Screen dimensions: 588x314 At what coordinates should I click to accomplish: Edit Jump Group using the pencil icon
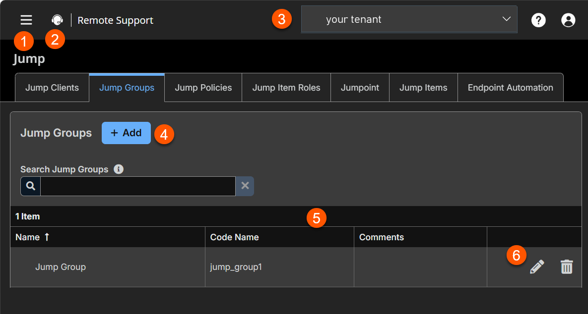pyautogui.click(x=536, y=267)
